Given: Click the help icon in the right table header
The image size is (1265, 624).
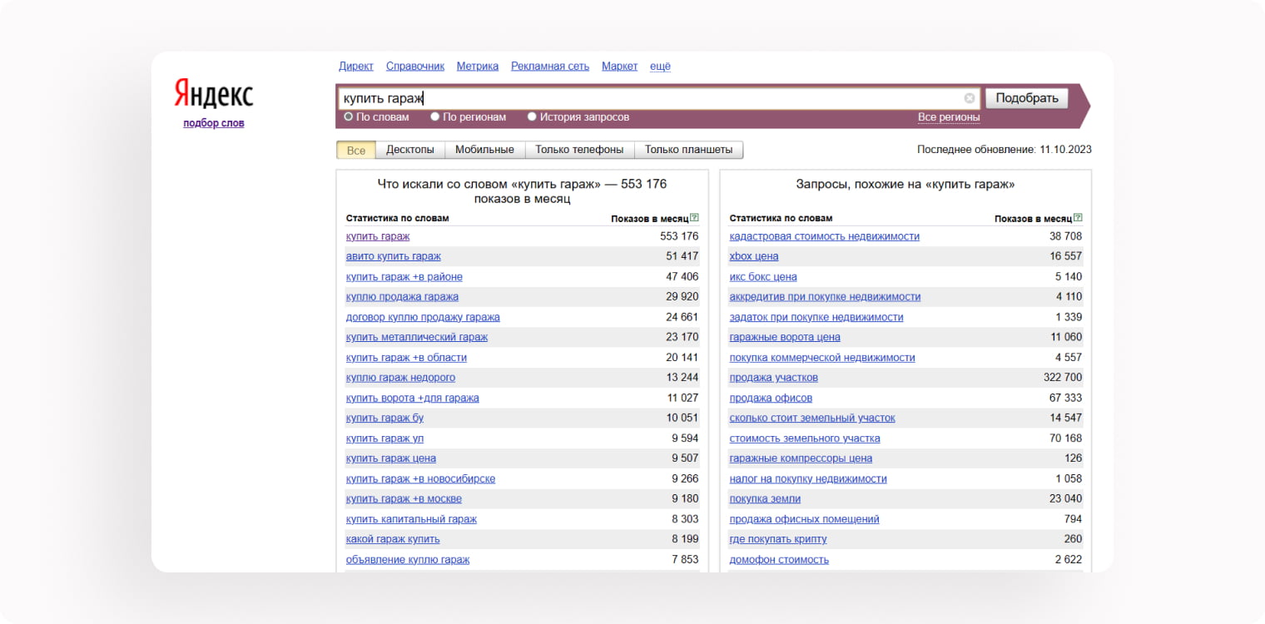Looking at the screenshot, I should (1078, 218).
